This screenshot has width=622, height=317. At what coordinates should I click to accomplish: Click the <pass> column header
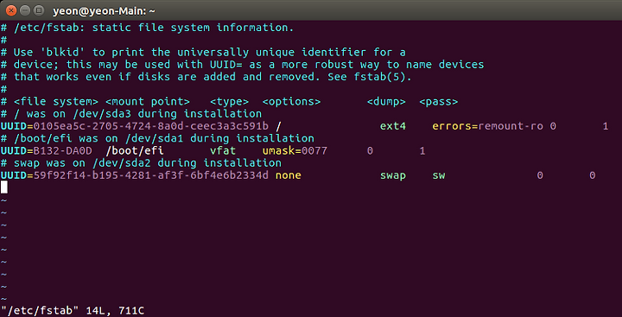click(x=439, y=102)
